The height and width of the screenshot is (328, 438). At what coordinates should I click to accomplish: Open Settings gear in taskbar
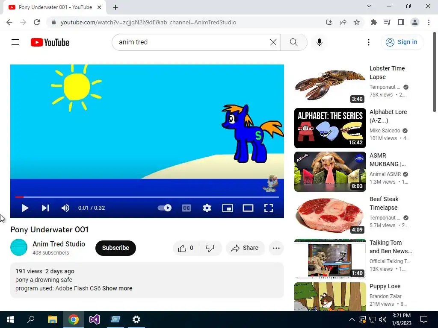coord(136,319)
